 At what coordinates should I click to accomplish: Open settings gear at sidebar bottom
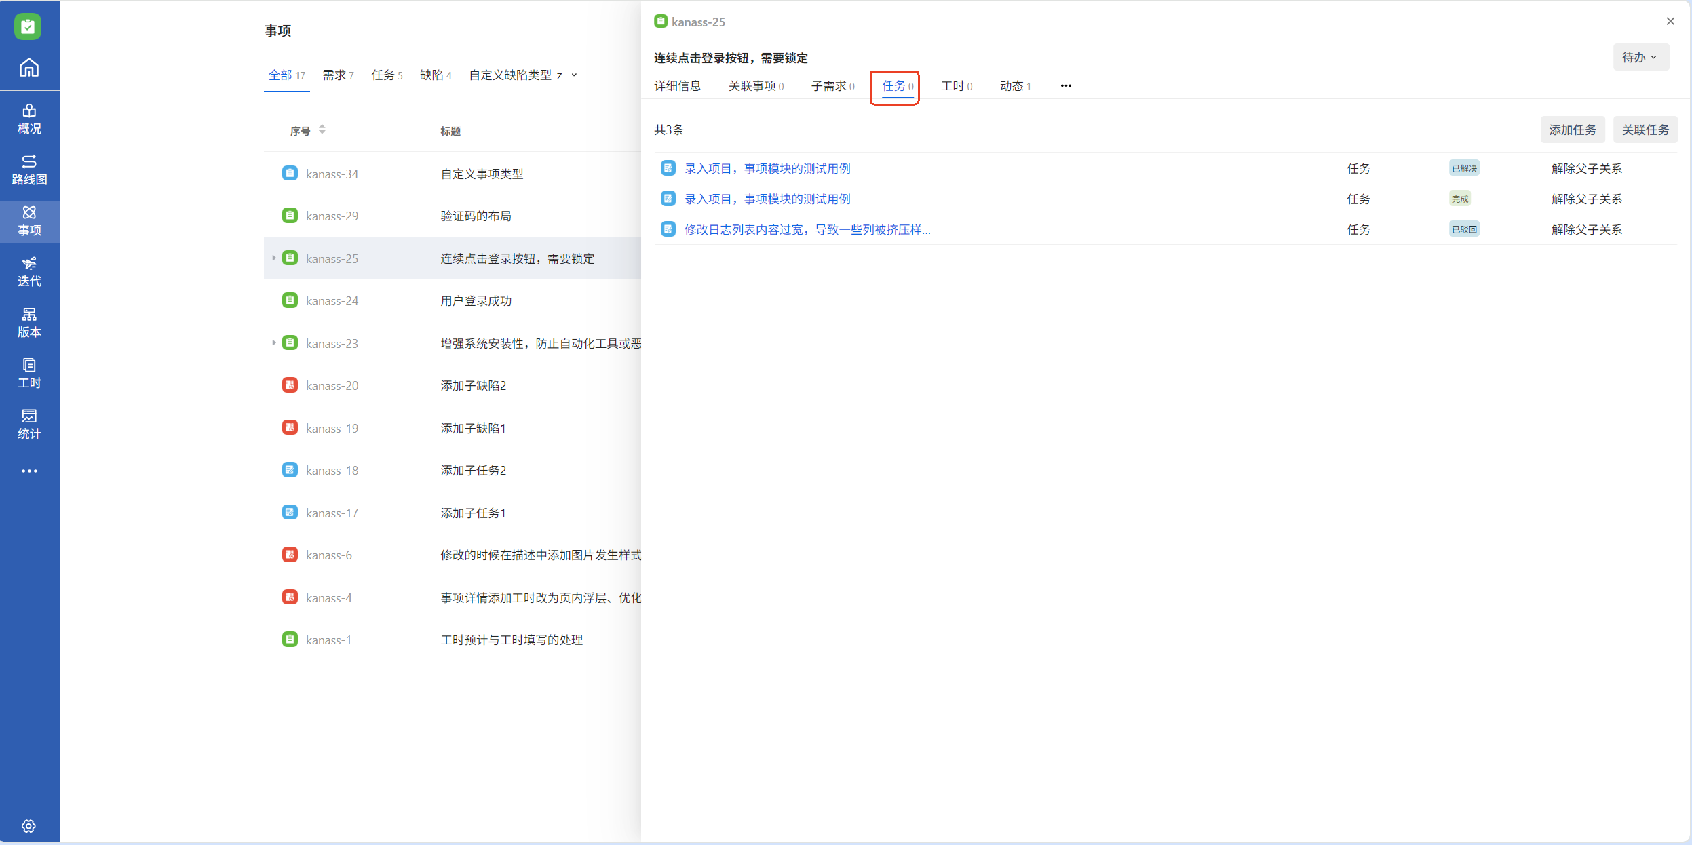click(28, 825)
